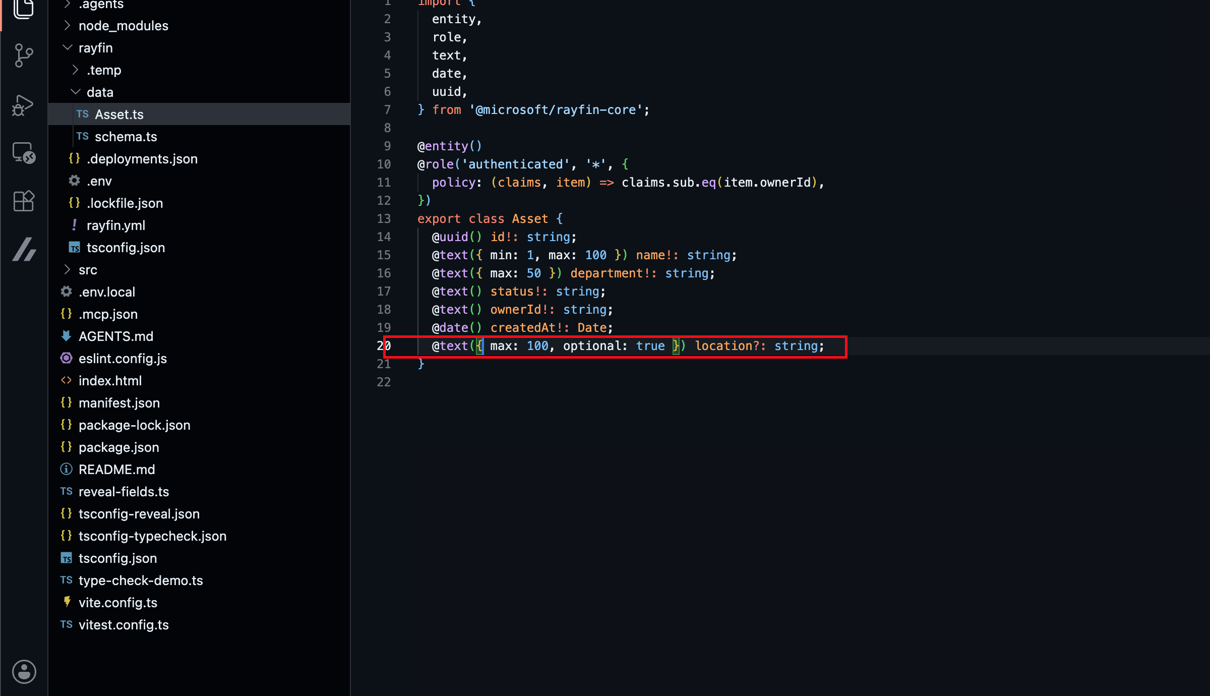Open the Explorer view in activity bar
Screen dimensions: 1210x696
(24, 9)
